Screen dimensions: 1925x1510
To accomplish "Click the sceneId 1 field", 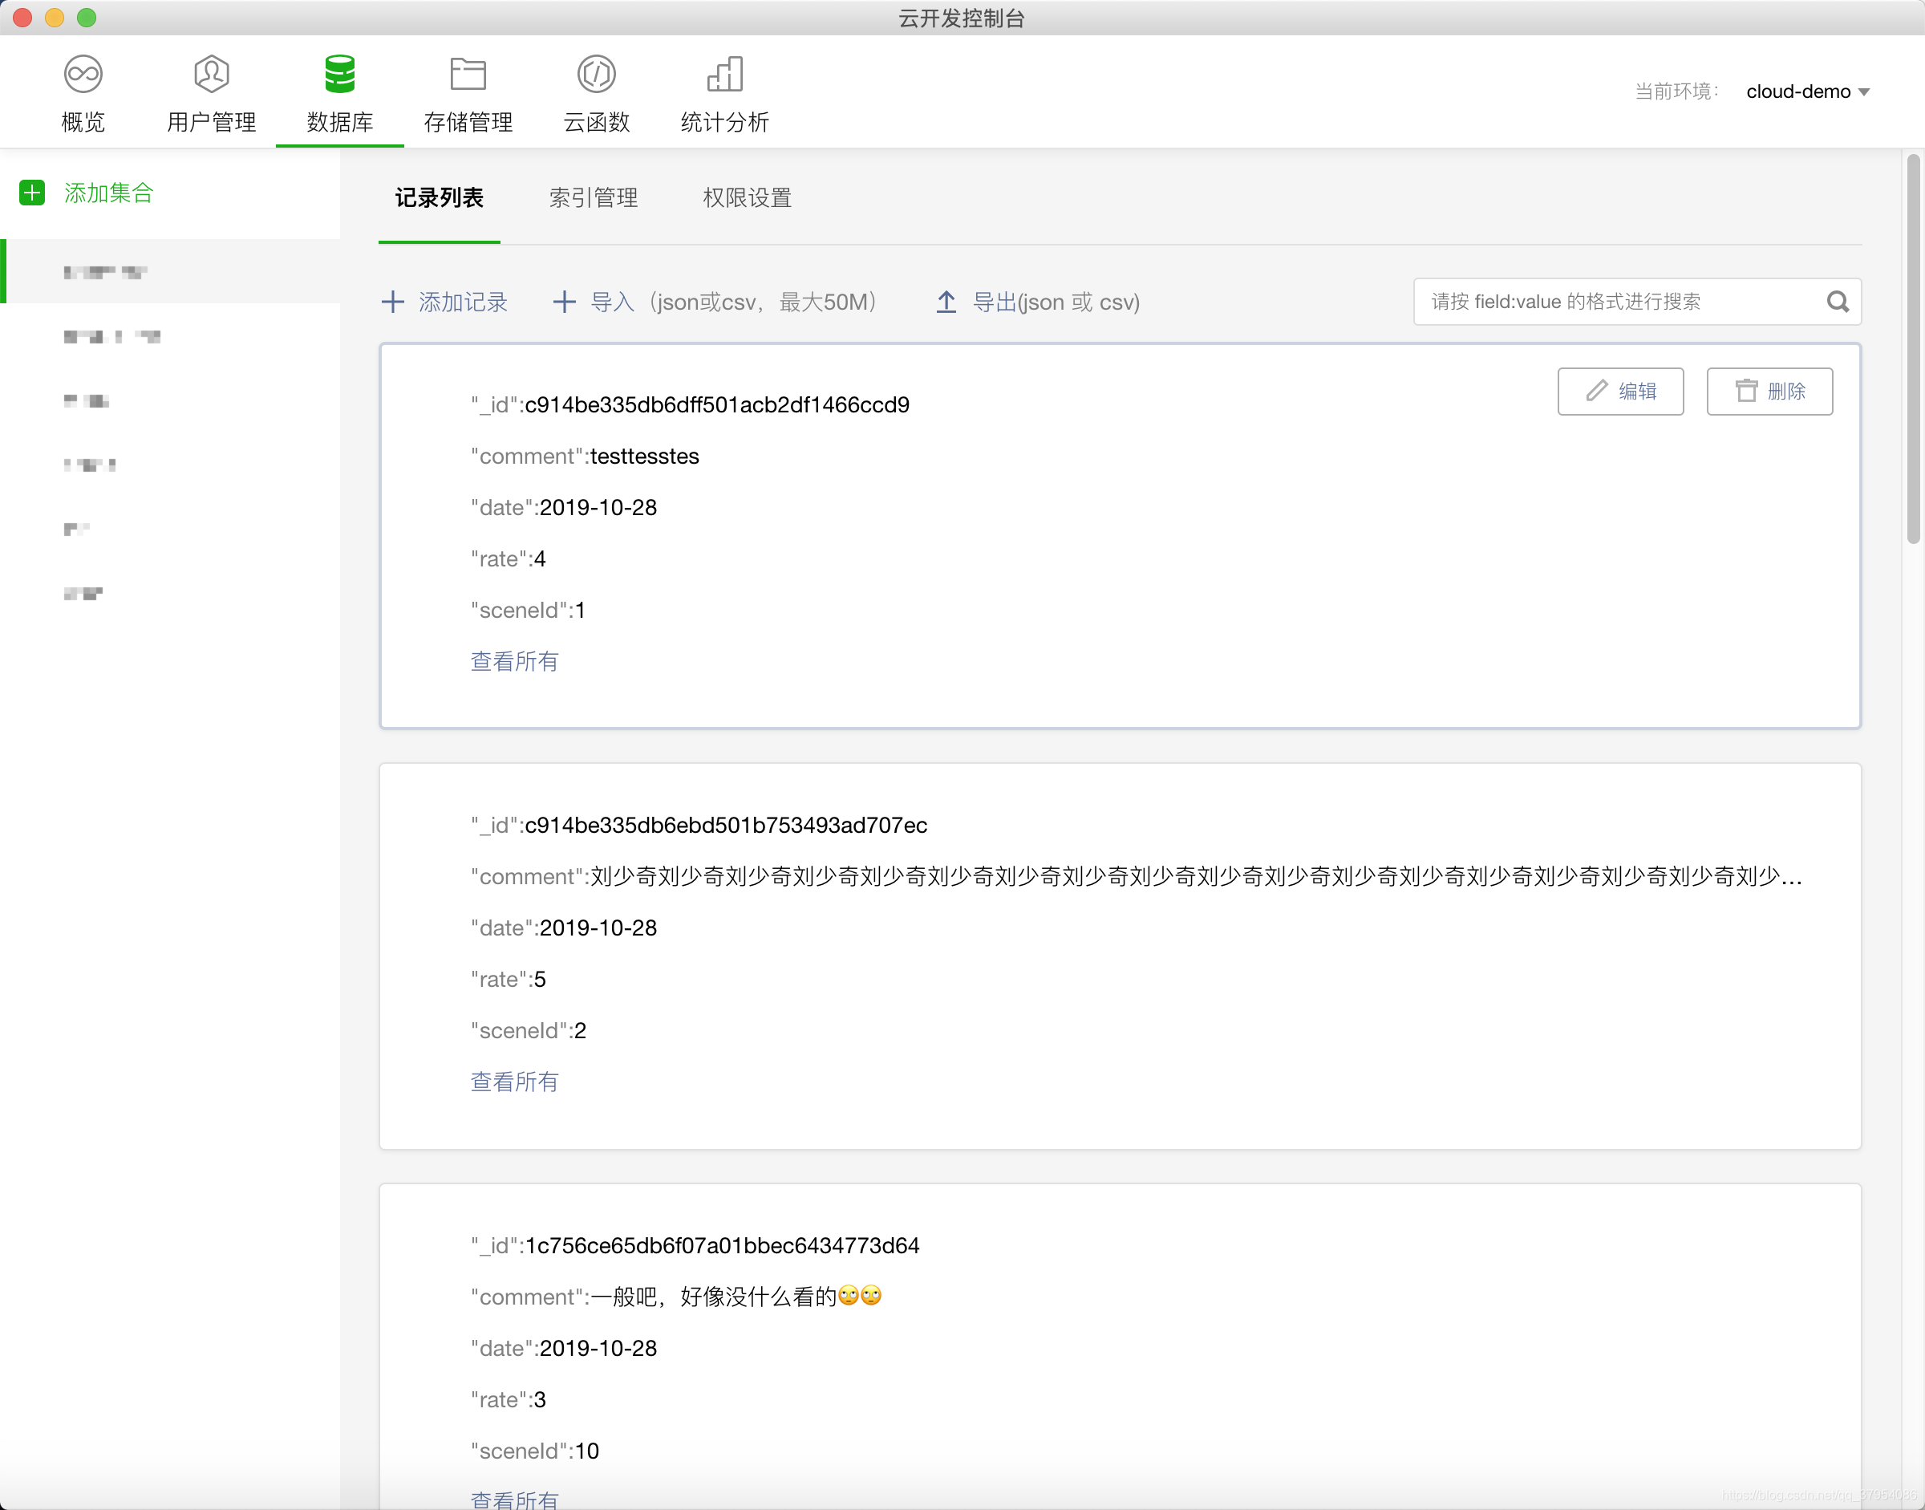I will 529,610.
